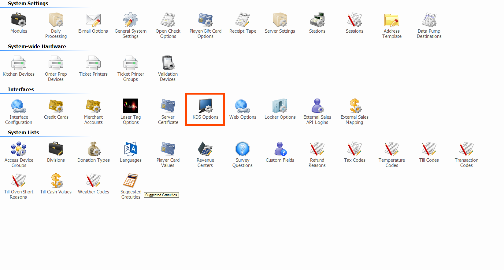Open Transaction Codes list
Image resolution: width=504 pixels, height=270 pixels.
[466, 149]
